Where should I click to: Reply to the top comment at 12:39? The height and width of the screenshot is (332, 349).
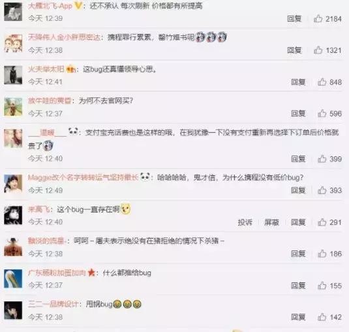[x=294, y=19]
